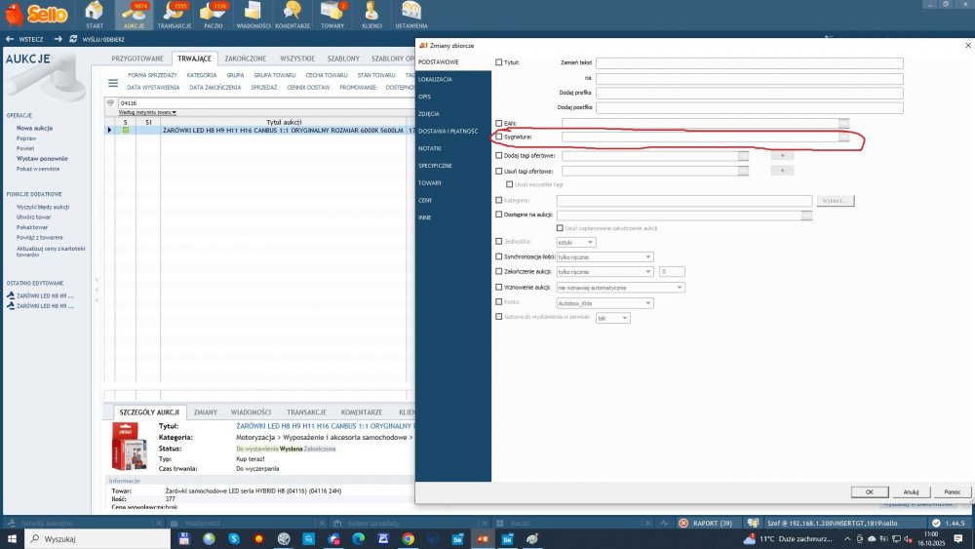This screenshot has width=975, height=549.
Task: Click the hamburger menu above auction list
Action: pos(113,83)
